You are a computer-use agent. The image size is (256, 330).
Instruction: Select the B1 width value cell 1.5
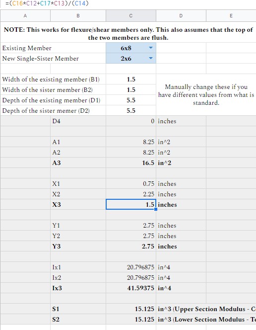131,80
